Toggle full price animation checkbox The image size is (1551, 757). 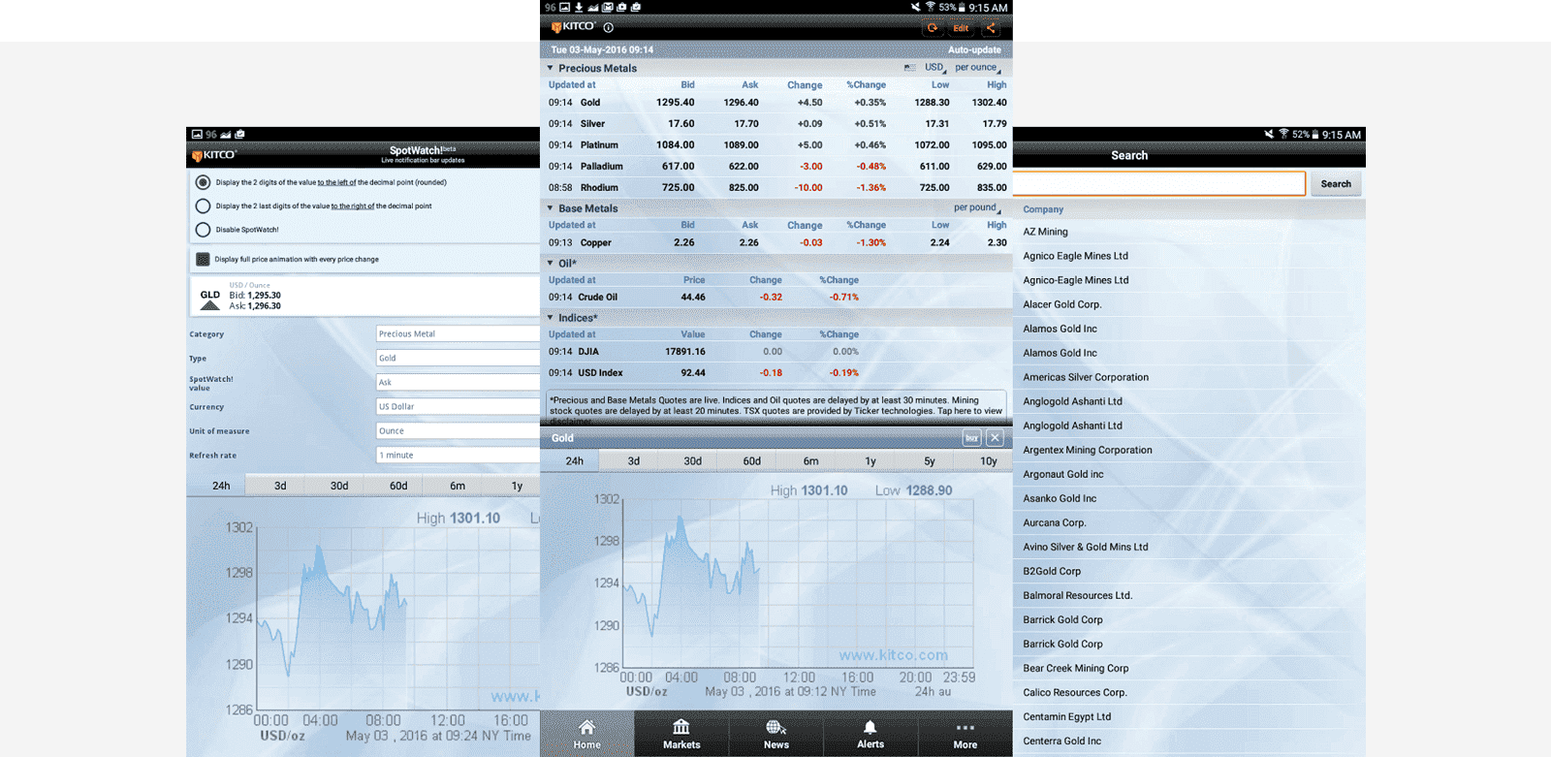click(x=203, y=259)
